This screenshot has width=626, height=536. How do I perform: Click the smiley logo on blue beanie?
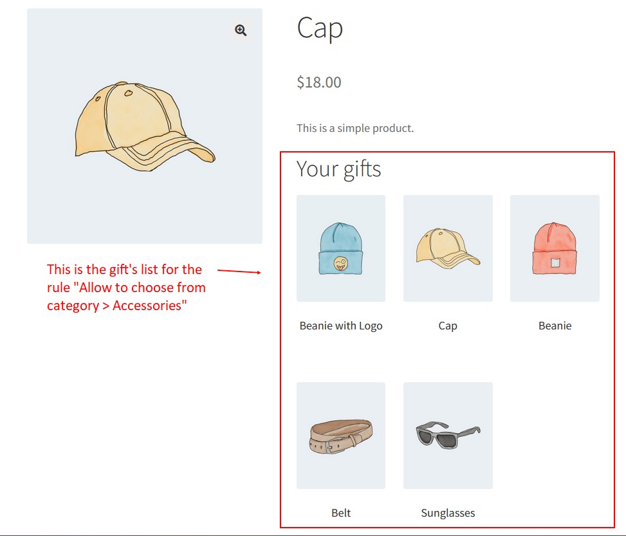tap(341, 264)
